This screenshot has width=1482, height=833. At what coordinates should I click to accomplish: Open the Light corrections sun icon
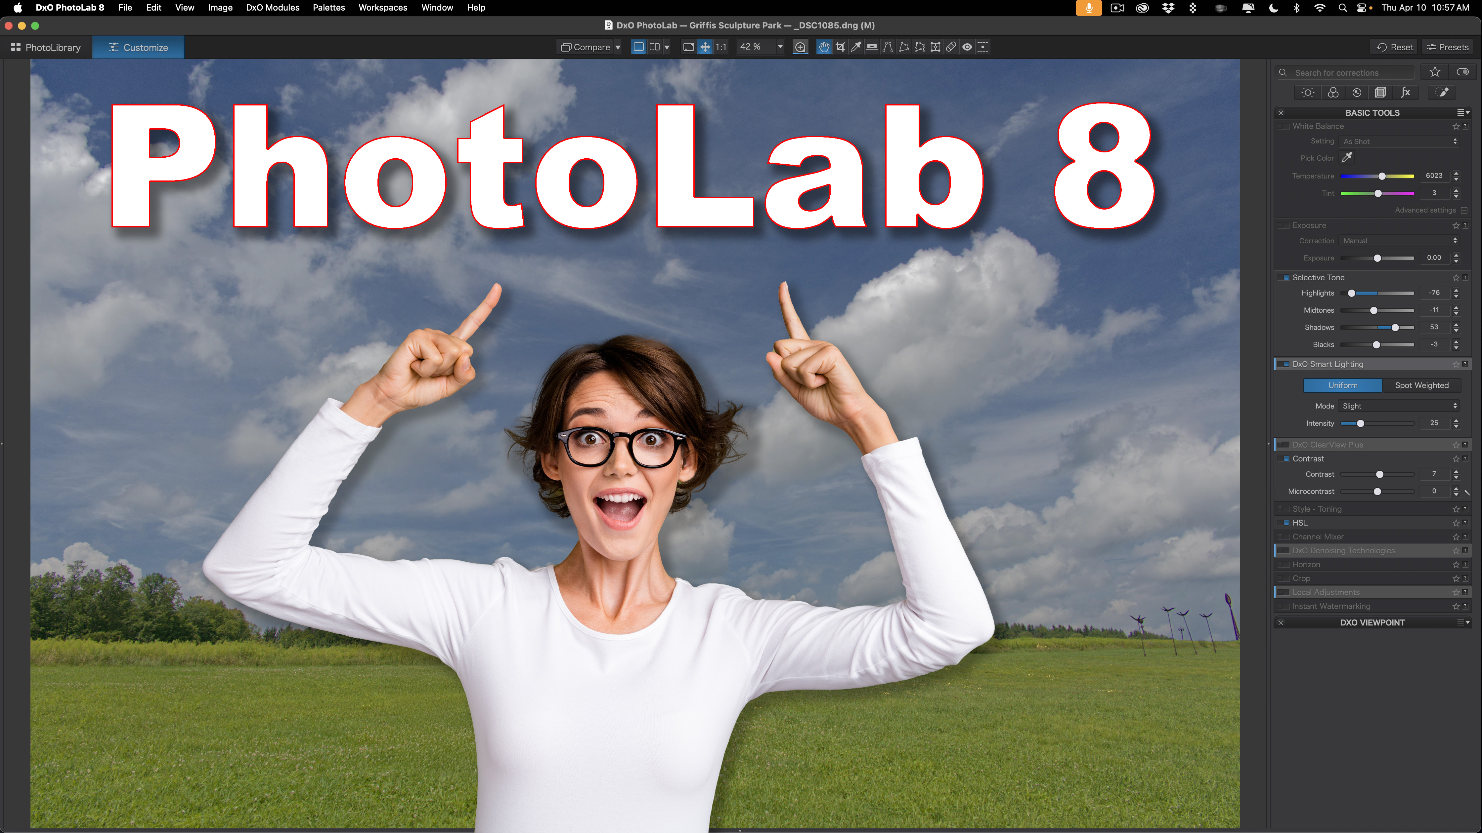[x=1308, y=93]
